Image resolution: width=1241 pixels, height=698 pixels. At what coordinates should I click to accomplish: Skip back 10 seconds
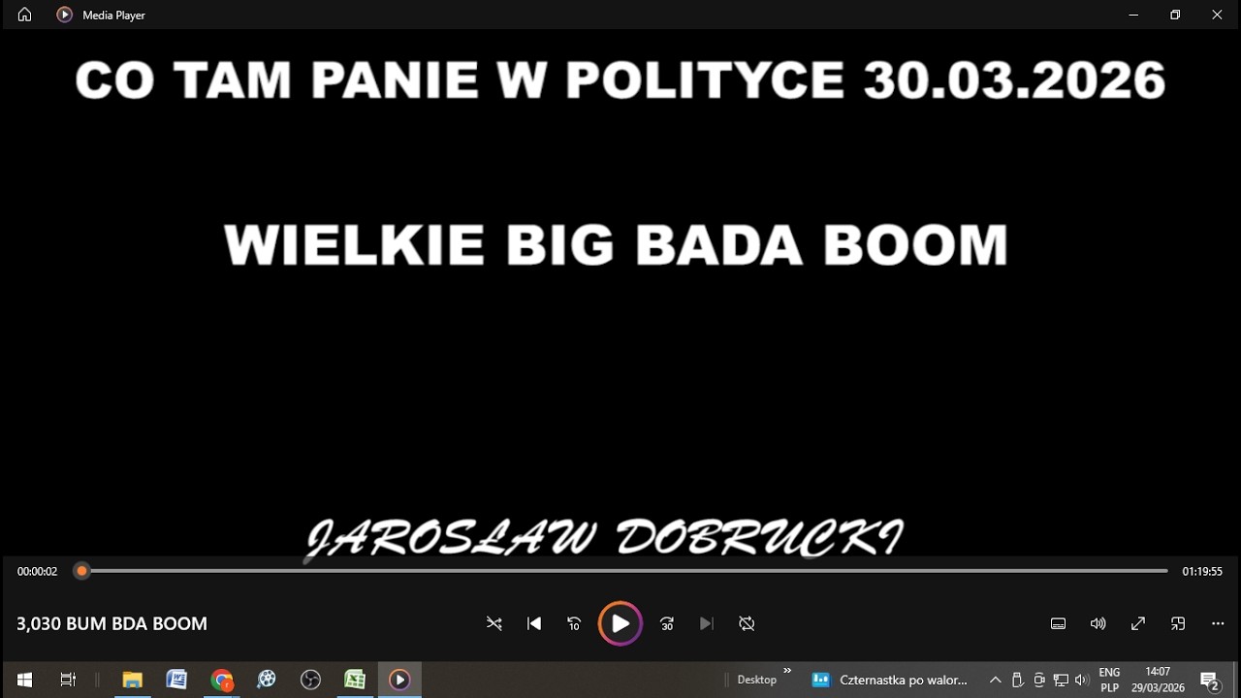(574, 623)
